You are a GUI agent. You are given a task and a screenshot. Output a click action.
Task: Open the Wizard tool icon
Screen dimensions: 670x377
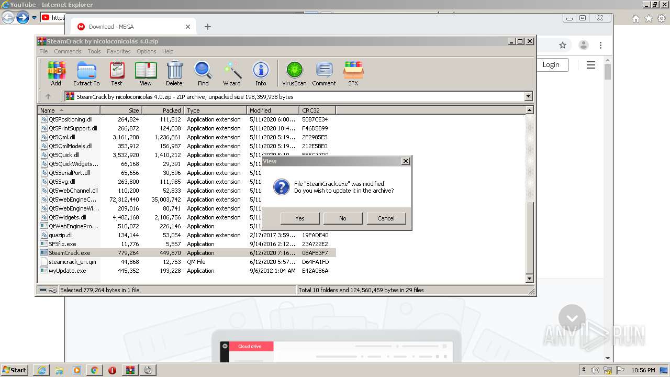pyautogui.click(x=232, y=73)
